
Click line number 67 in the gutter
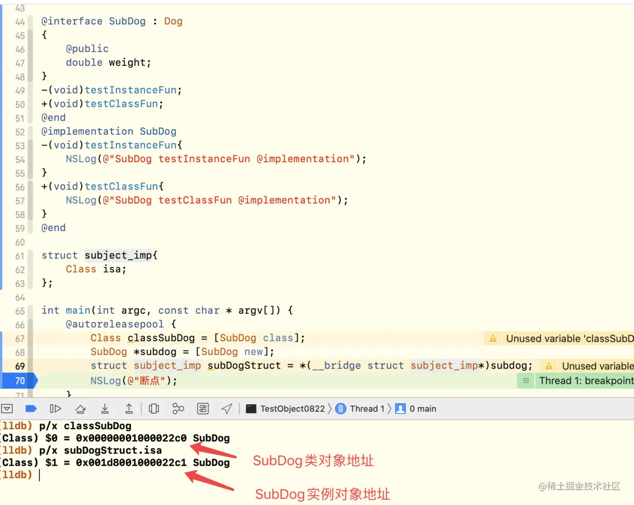20,338
